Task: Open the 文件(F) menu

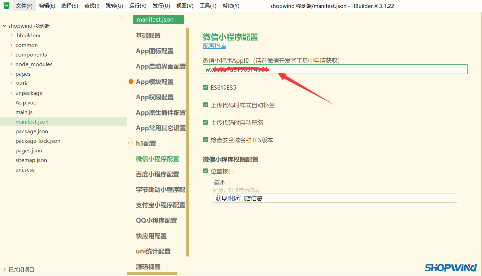Action: coord(24,6)
